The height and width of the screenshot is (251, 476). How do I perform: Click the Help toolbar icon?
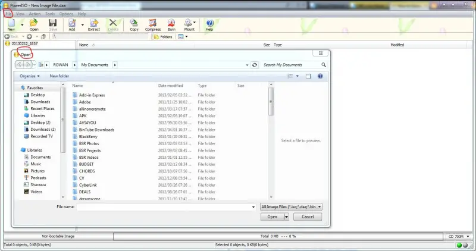point(209,25)
